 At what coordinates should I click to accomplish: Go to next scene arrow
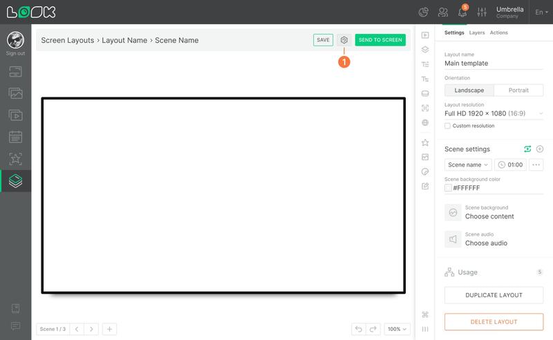[x=91, y=329]
